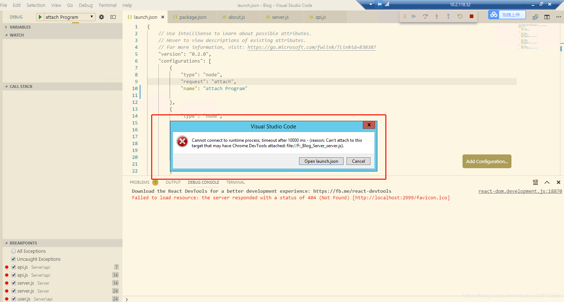Click the pin icon in remote session bar
Screen dimensions: 564x302
pos(380,4)
